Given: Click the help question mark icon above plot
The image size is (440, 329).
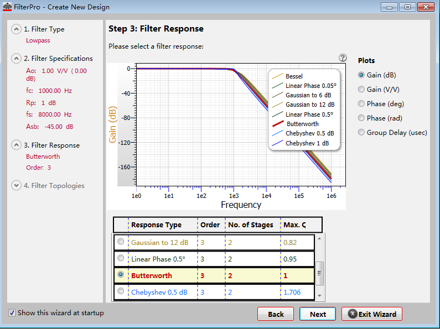Looking at the screenshot, I should pos(343,58).
